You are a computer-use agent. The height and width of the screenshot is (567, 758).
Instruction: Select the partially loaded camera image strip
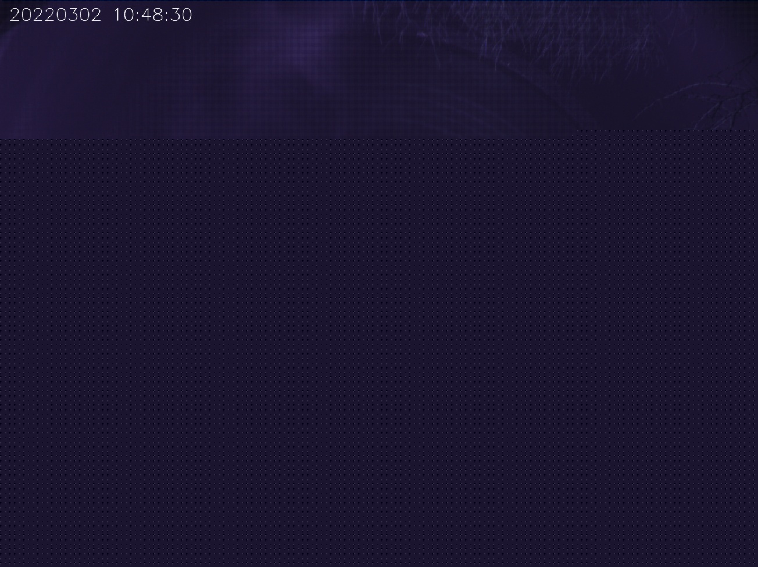(379, 70)
